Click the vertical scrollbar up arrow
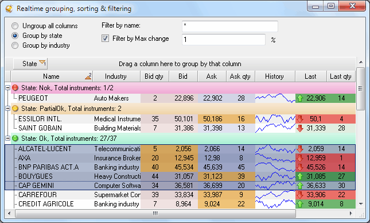Viewport: 370px width, 223px height. [x=361, y=62]
